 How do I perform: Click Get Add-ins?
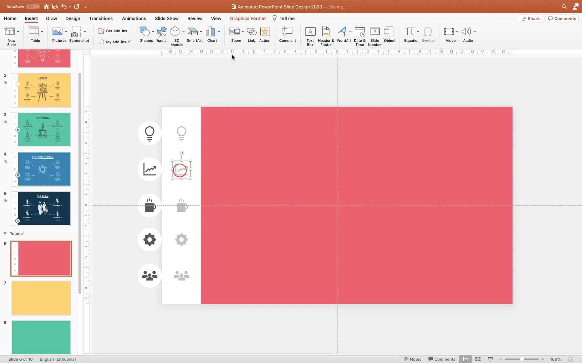click(x=113, y=31)
